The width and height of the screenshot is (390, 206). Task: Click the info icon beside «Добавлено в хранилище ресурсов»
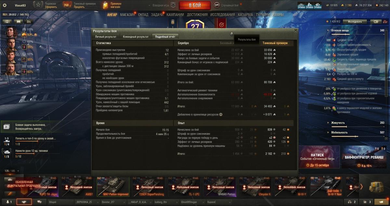click(x=221, y=114)
